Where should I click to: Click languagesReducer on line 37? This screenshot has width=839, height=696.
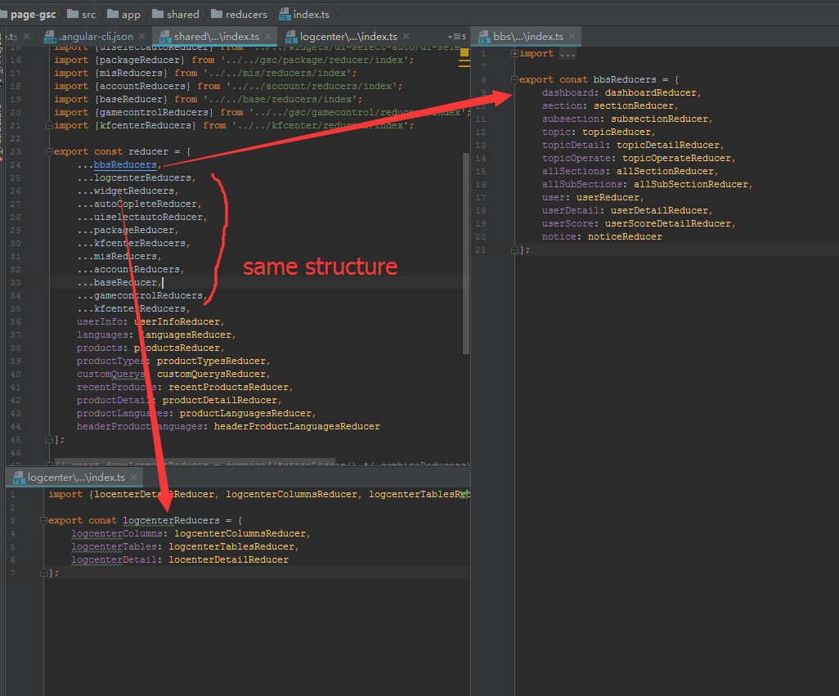(x=186, y=335)
